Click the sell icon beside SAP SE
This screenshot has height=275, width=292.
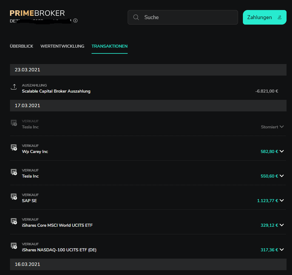coord(14,197)
